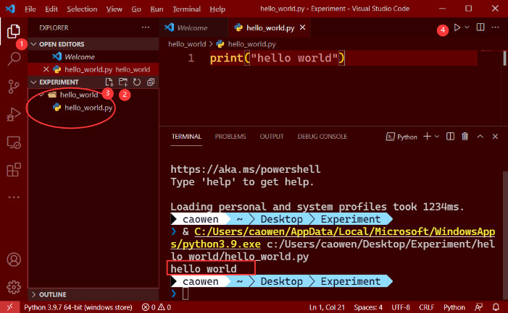Open errors and warnings count in status bar

click(x=156, y=307)
